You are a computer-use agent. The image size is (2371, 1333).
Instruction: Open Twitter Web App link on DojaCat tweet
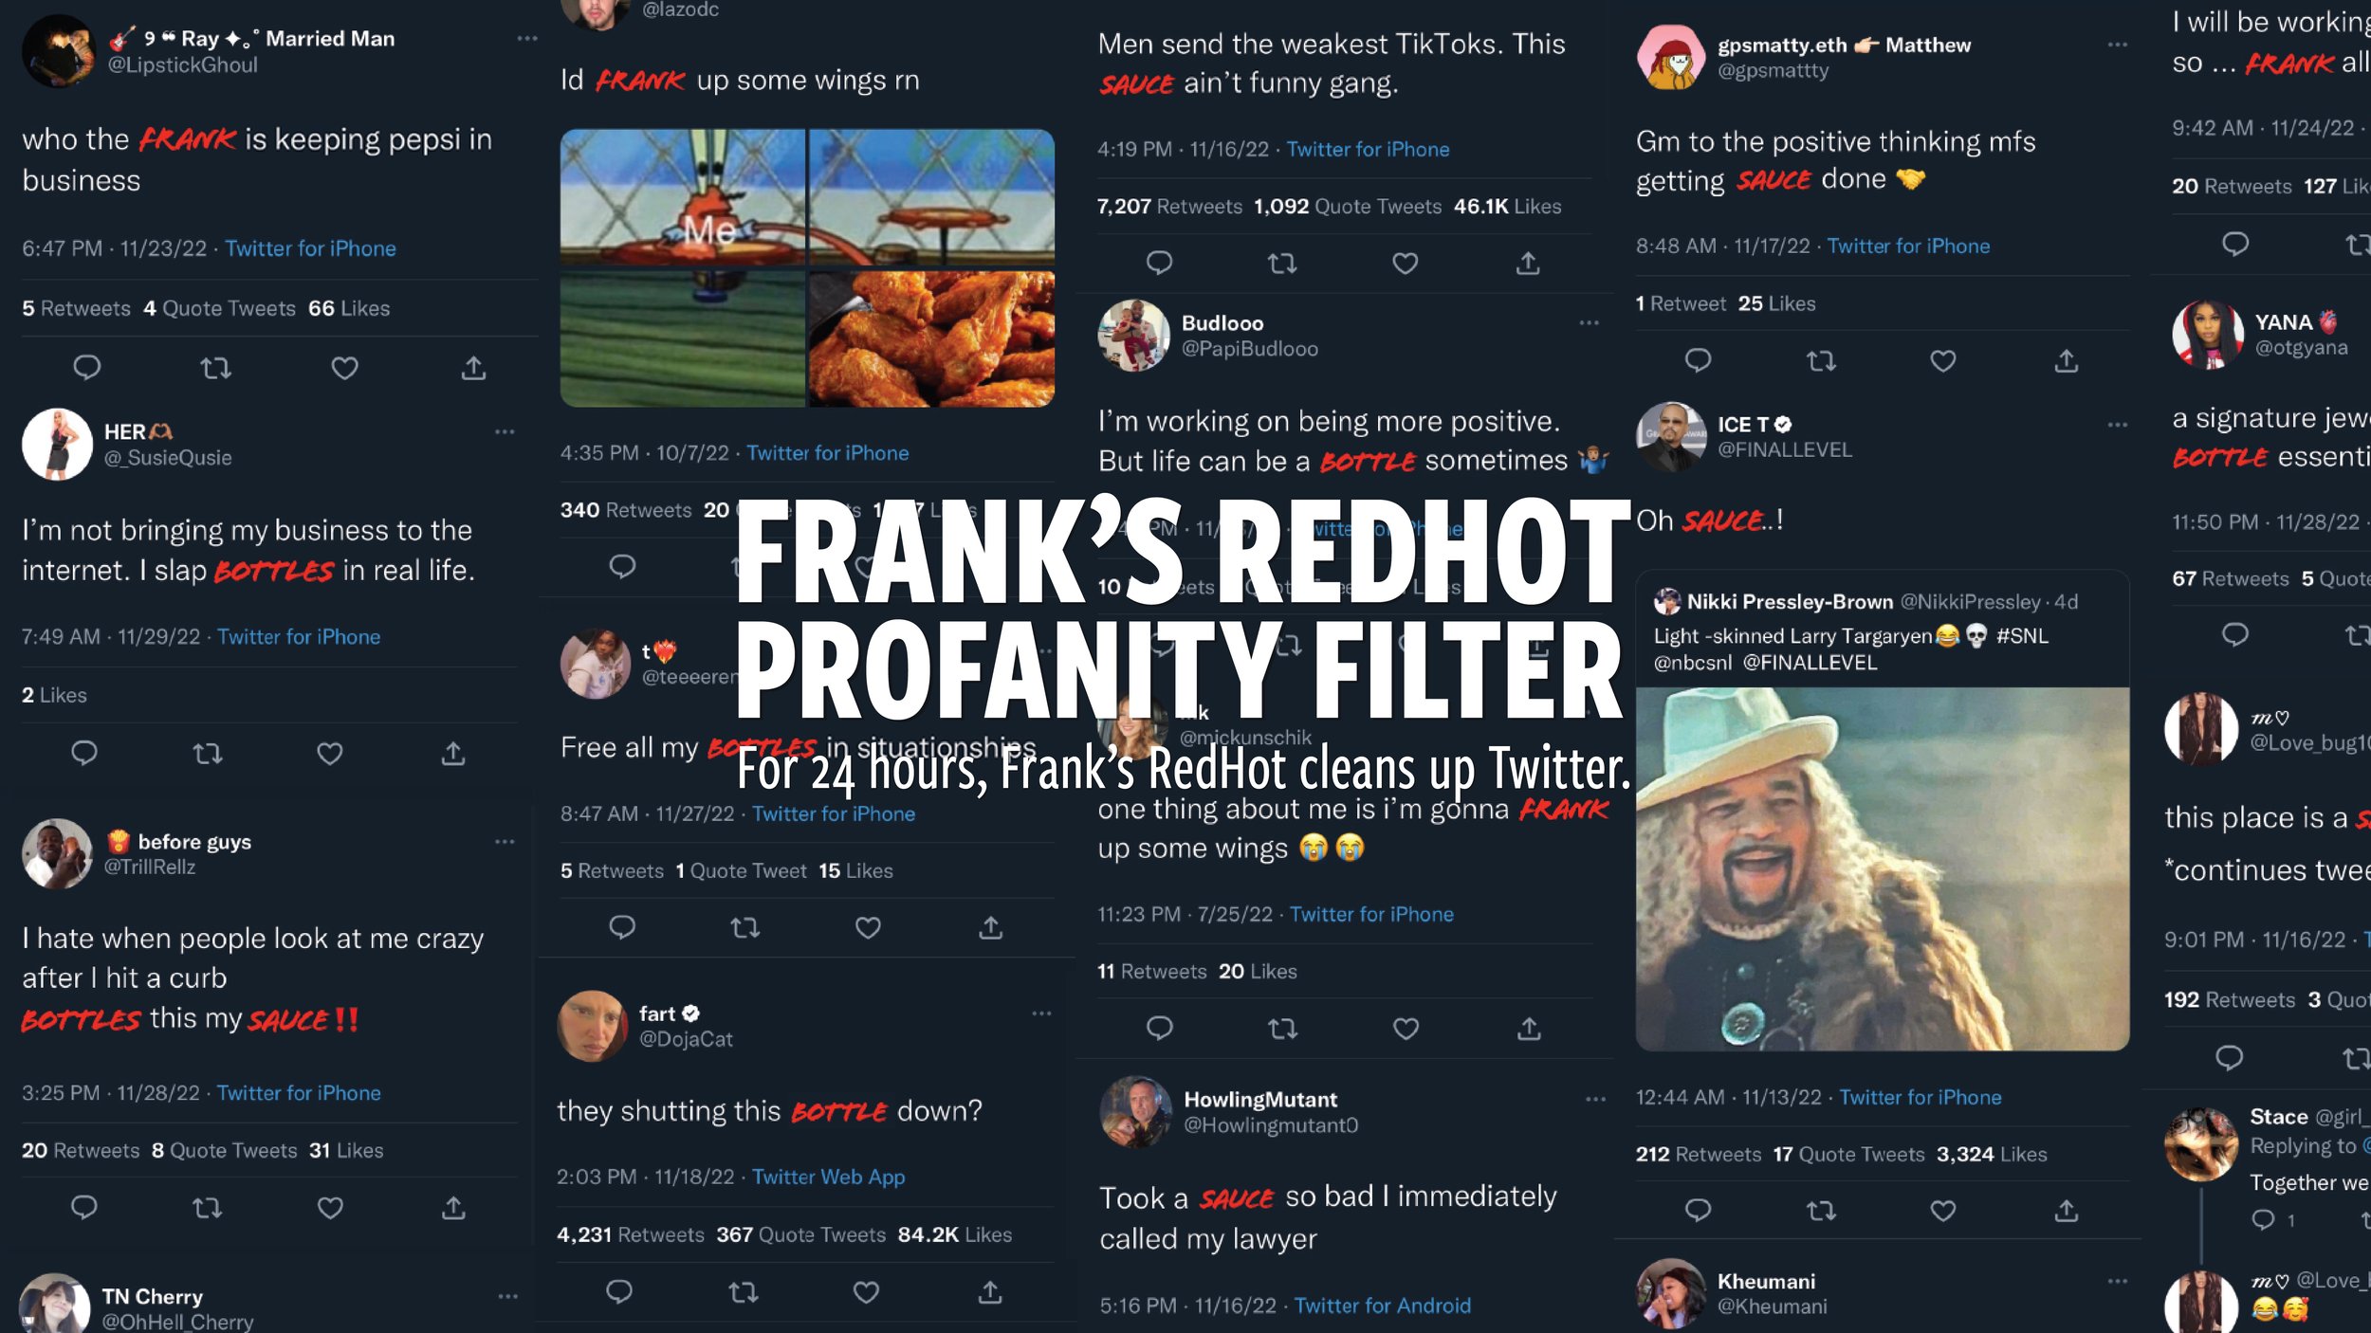[828, 1177]
